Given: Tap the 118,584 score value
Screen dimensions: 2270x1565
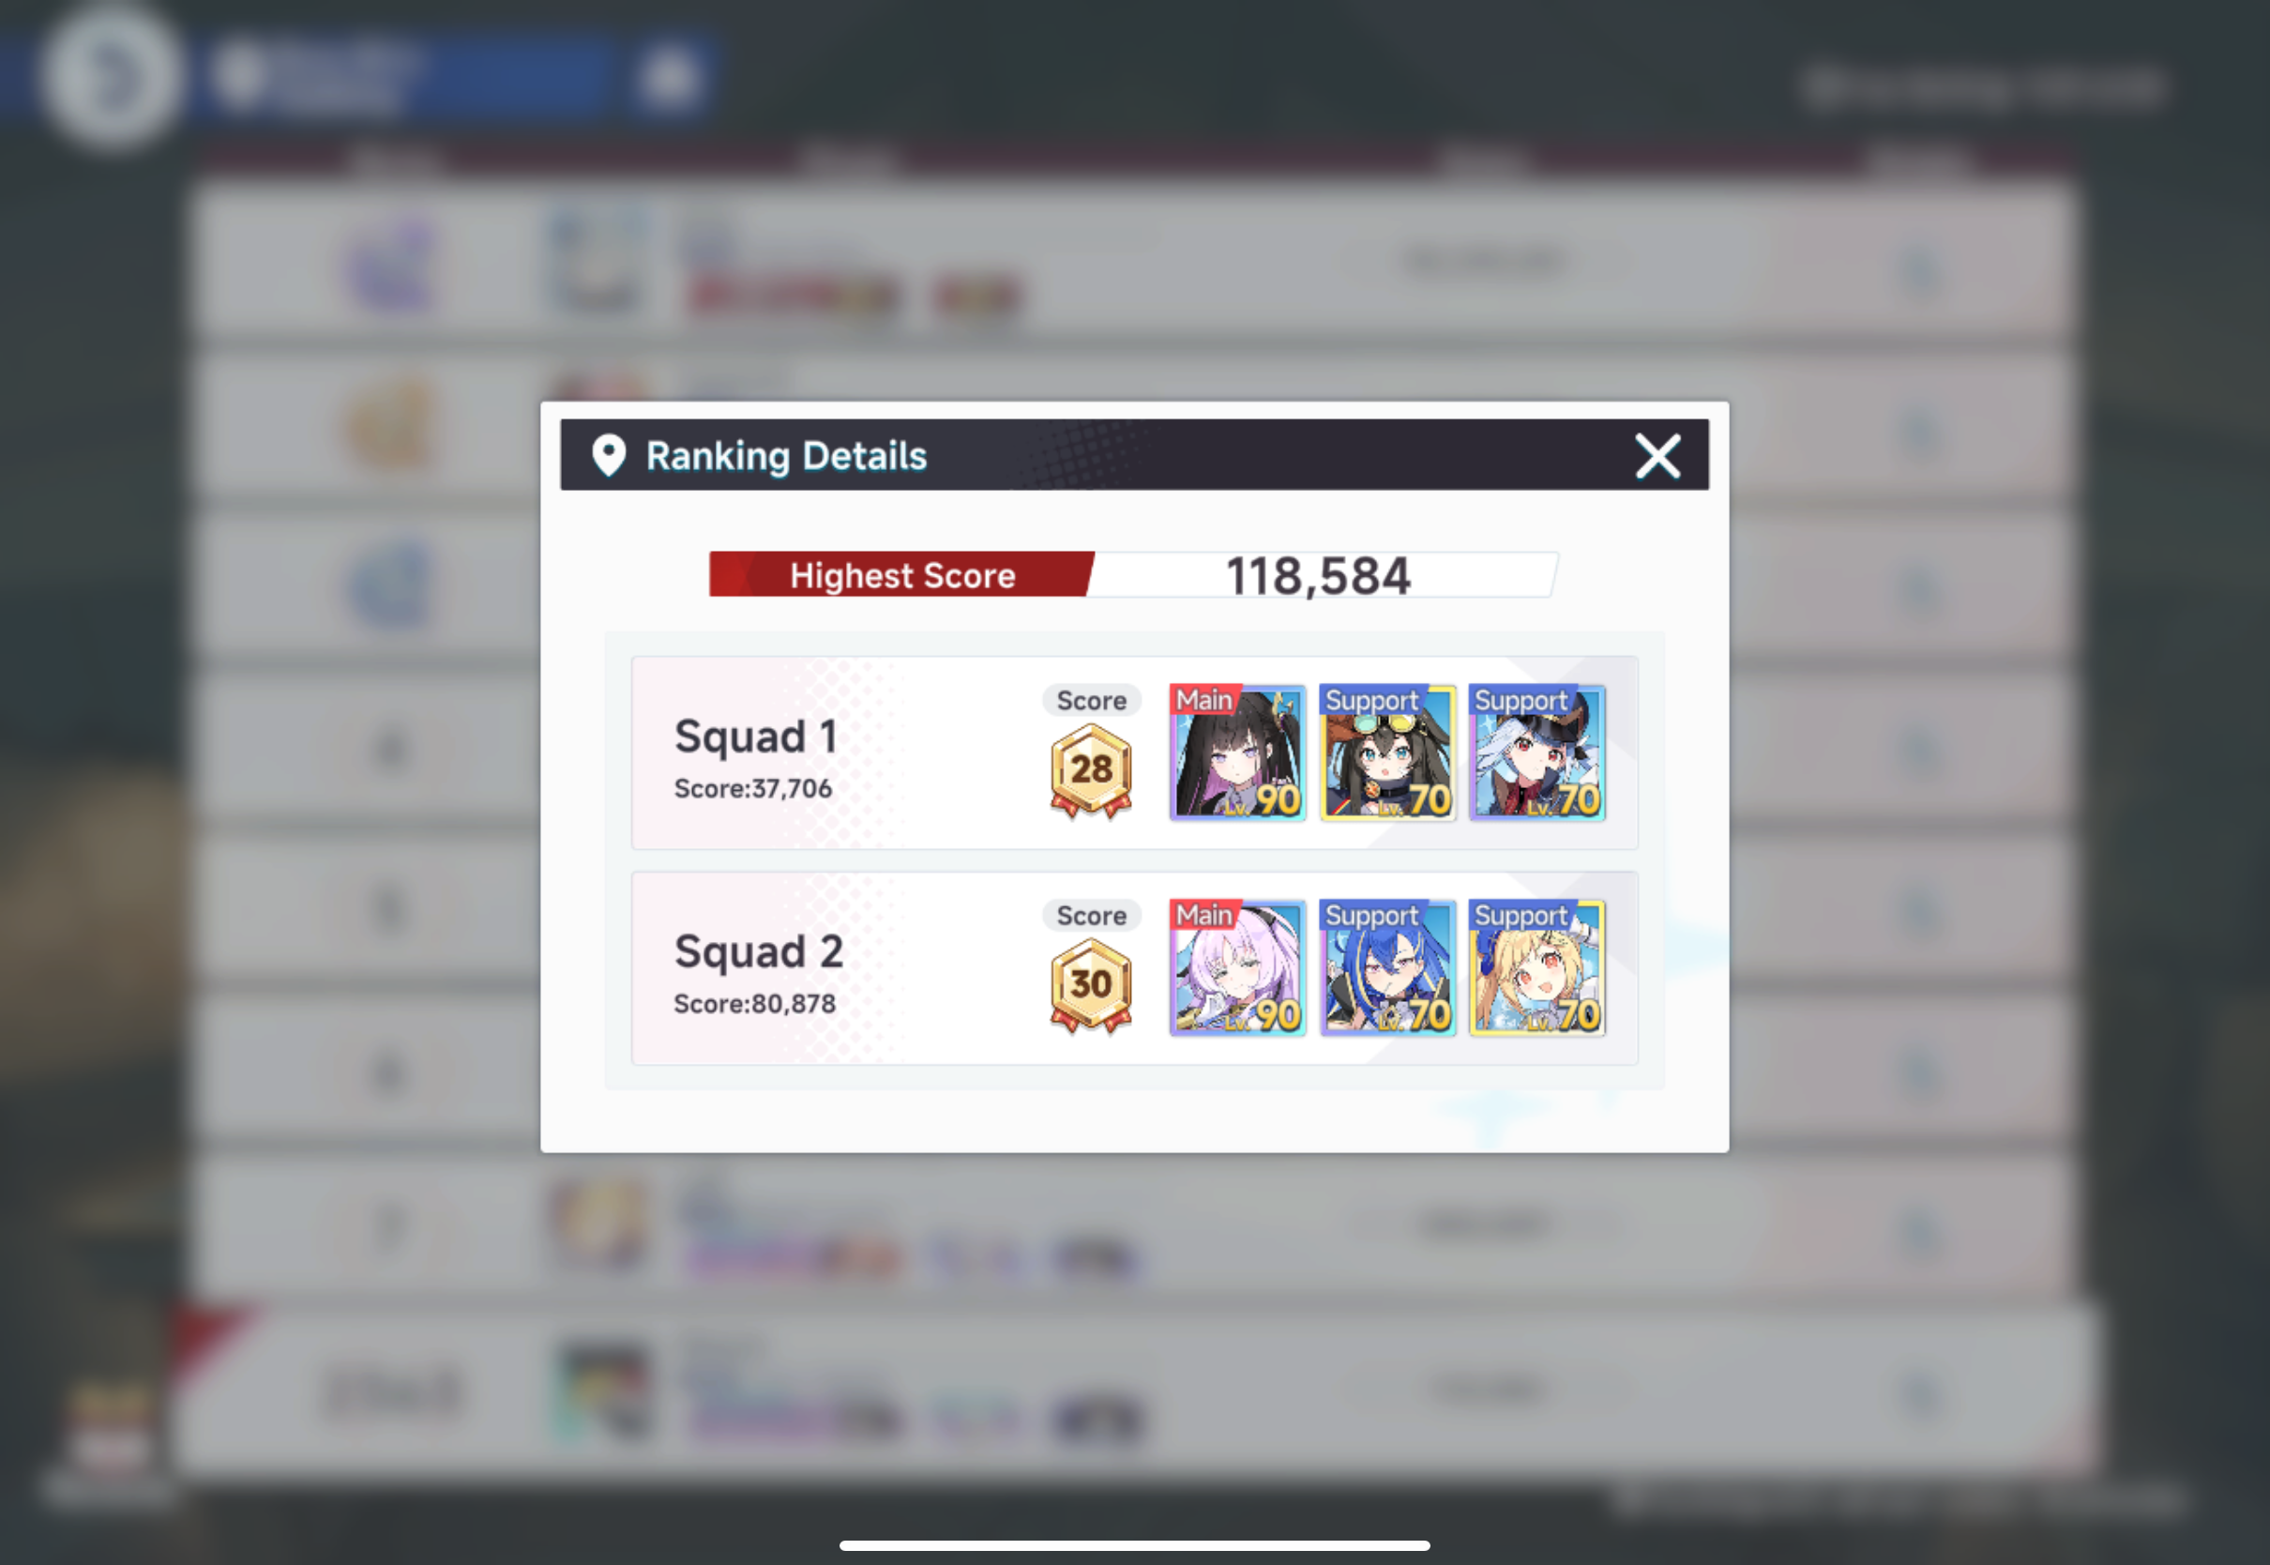Looking at the screenshot, I should tap(1318, 575).
